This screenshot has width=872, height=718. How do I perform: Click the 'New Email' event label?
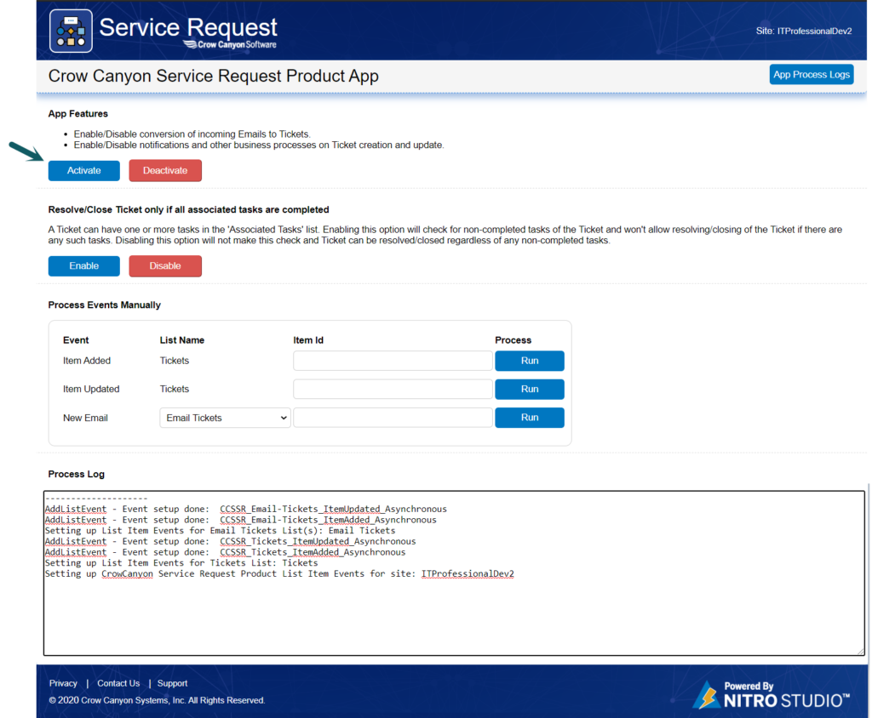pos(85,418)
